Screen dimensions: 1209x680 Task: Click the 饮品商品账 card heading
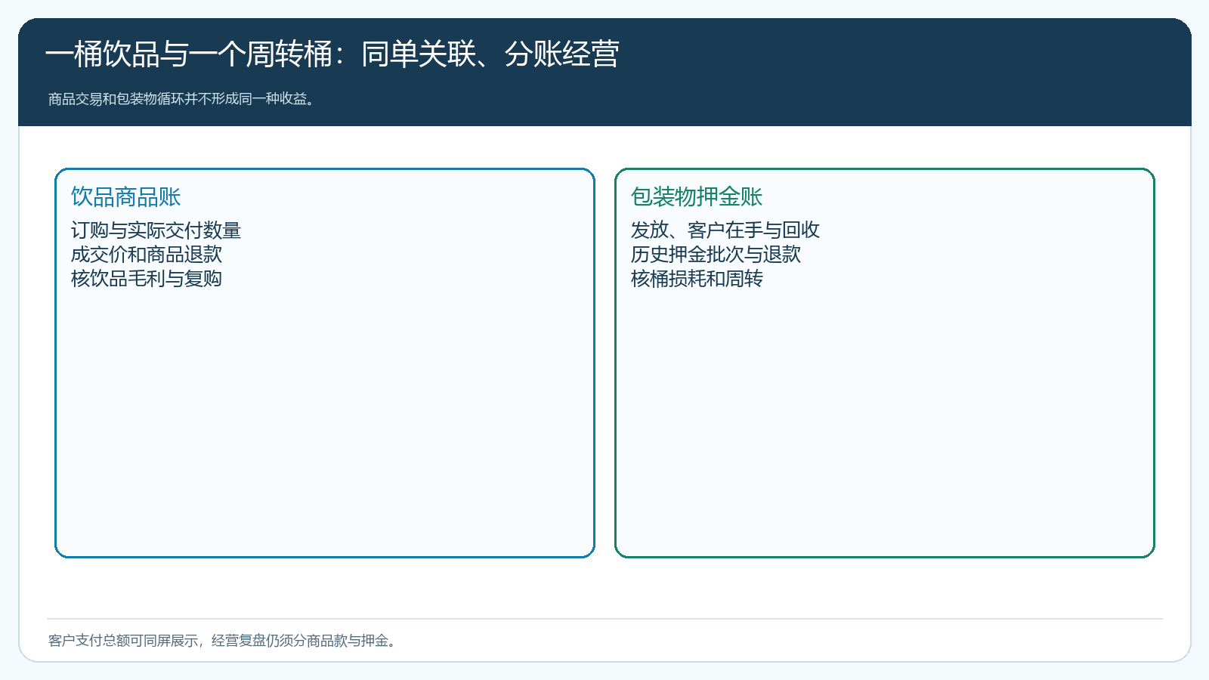point(126,196)
